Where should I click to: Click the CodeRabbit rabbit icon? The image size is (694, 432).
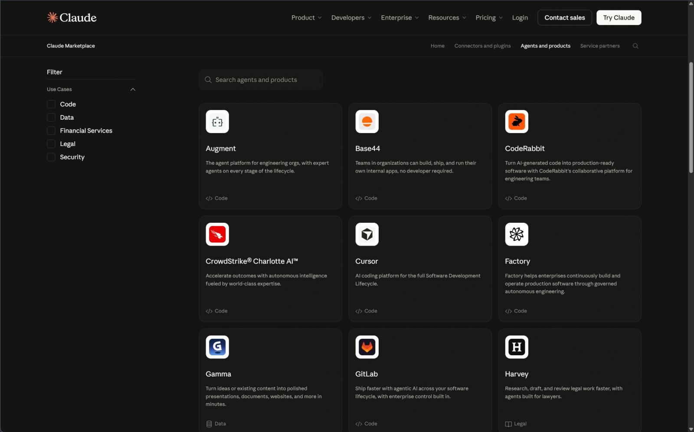pyautogui.click(x=517, y=122)
